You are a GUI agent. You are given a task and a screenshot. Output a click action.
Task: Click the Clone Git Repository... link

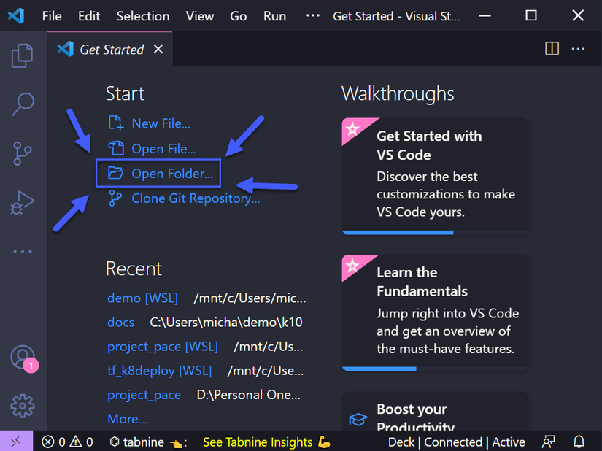[x=195, y=198]
